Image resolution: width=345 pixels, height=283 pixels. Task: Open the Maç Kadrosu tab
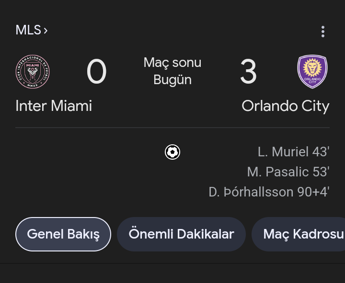click(299, 234)
